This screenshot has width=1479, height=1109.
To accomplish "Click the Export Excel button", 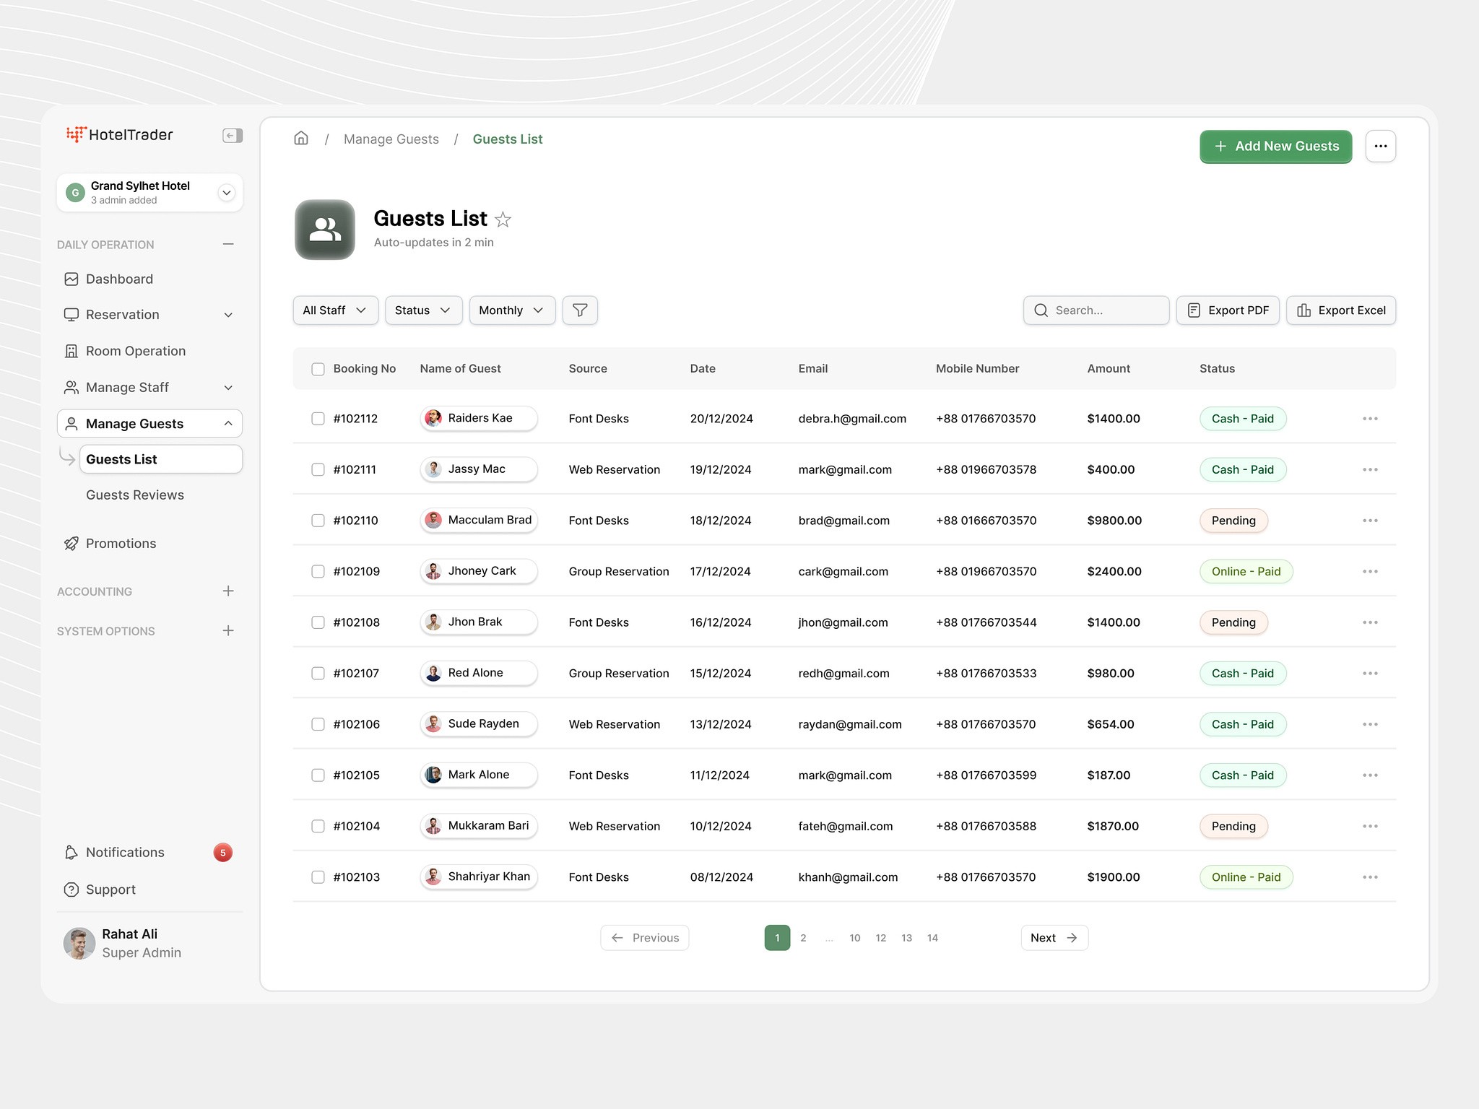I will click(x=1340, y=310).
